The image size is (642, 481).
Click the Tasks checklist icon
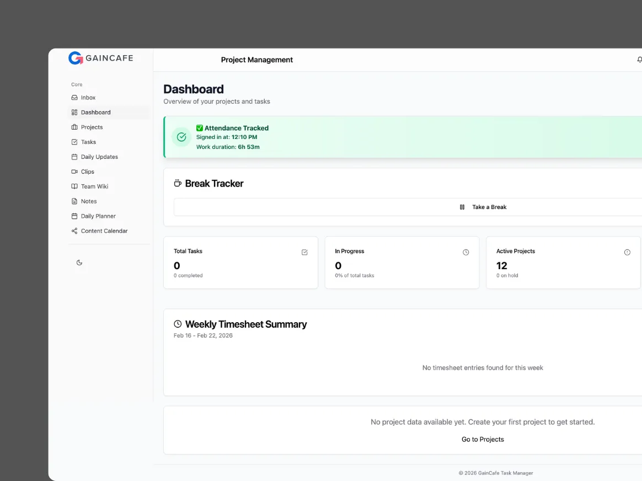click(74, 142)
